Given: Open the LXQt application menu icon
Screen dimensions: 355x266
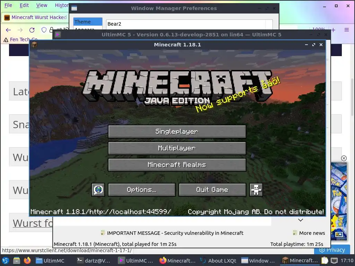Looking at the screenshot, I should tap(6, 260).
